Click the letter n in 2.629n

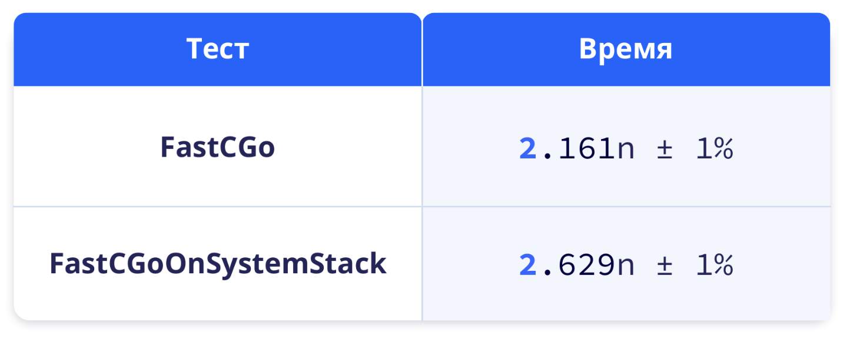point(625,267)
